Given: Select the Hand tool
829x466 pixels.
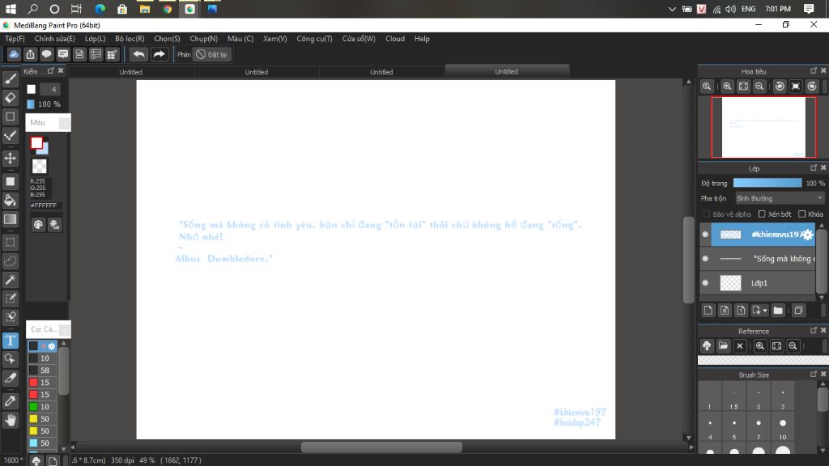Looking at the screenshot, I should coord(10,420).
